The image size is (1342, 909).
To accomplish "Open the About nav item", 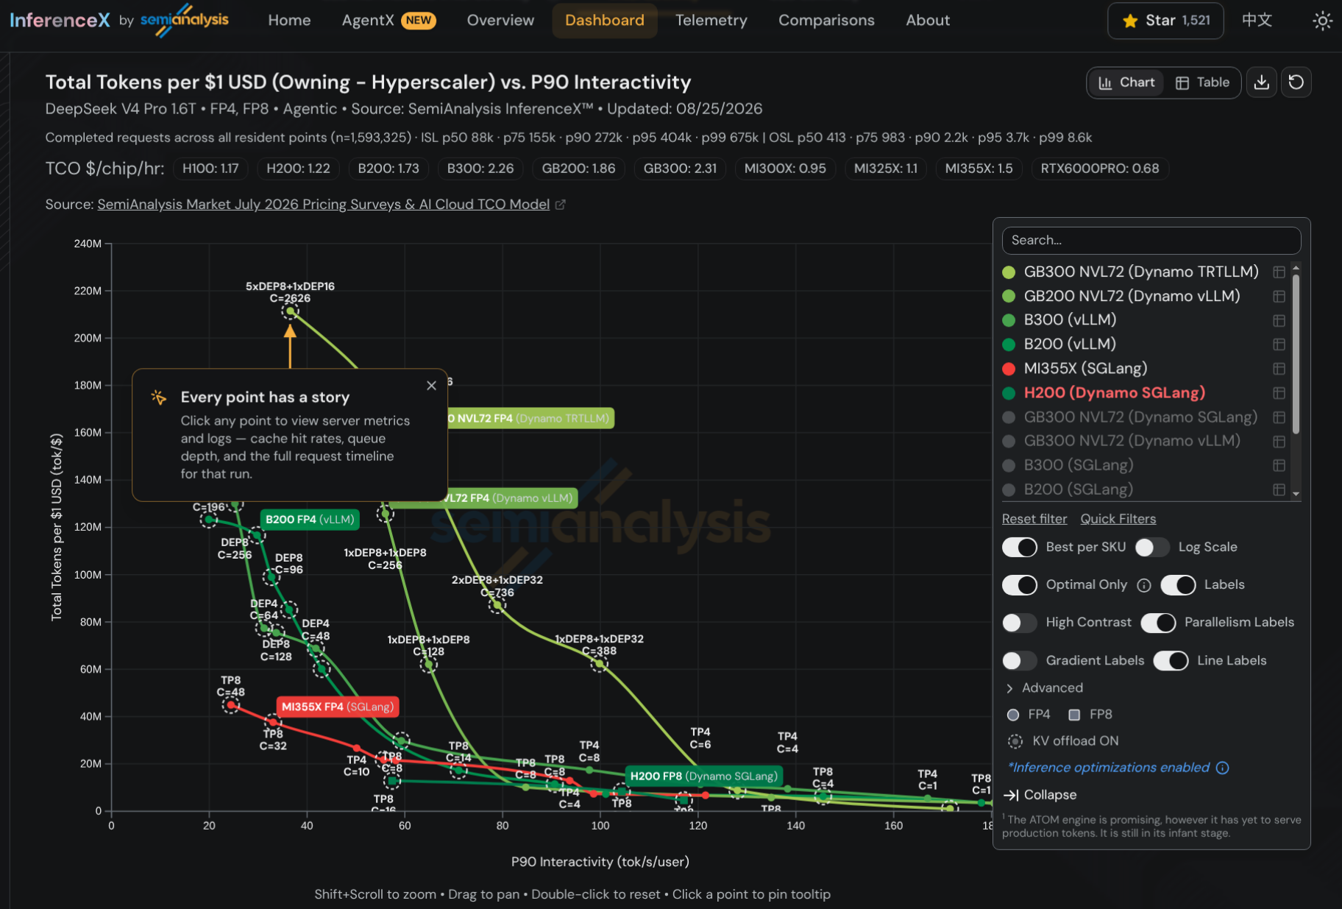I will coord(928,21).
